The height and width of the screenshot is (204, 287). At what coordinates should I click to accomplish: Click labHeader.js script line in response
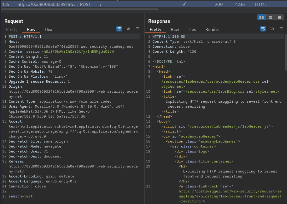click(x=217, y=126)
